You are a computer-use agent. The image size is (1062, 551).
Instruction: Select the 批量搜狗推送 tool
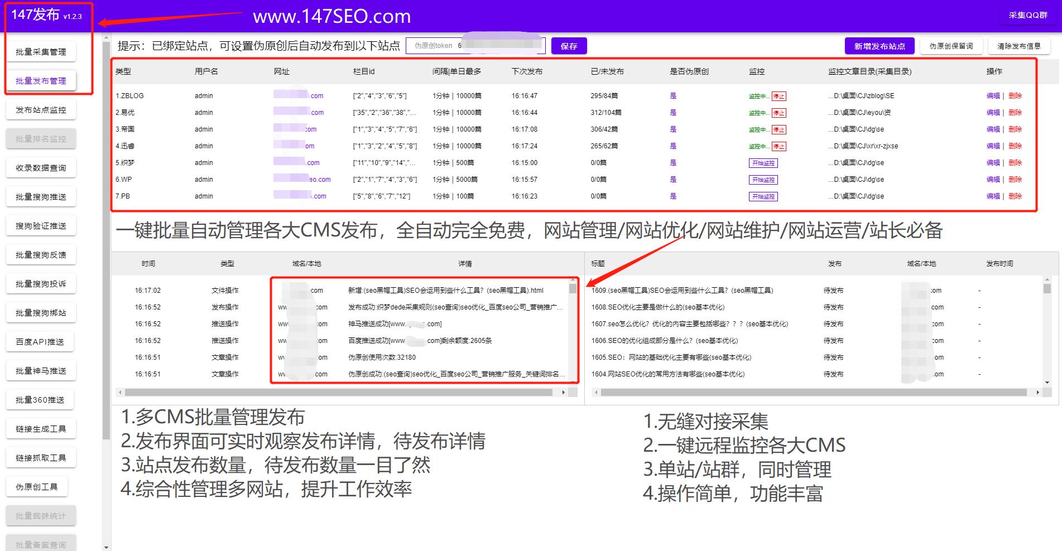(x=41, y=196)
